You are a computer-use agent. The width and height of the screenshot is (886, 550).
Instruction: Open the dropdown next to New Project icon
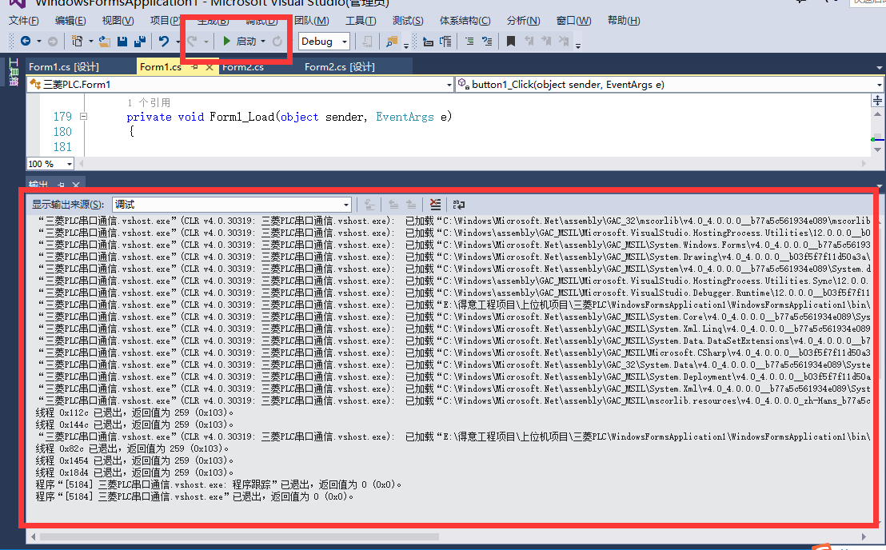[90, 42]
